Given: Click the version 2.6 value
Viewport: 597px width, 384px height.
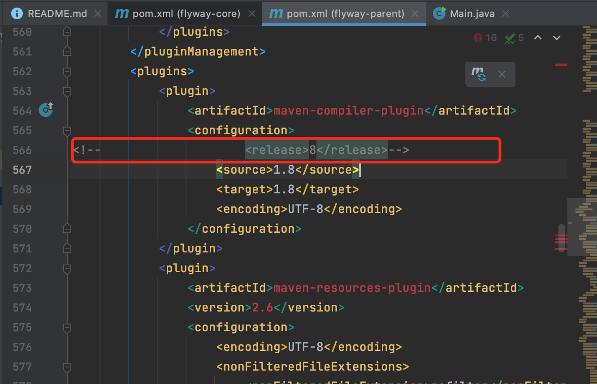Looking at the screenshot, I should pyautogui.click(x=263, y=307).
